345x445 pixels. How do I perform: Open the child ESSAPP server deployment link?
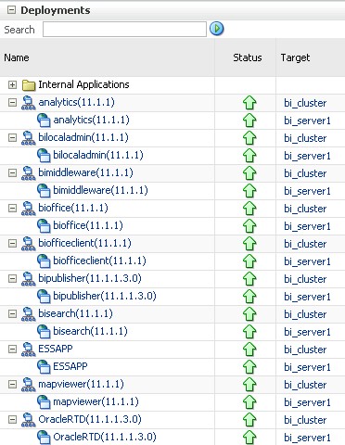70,366
